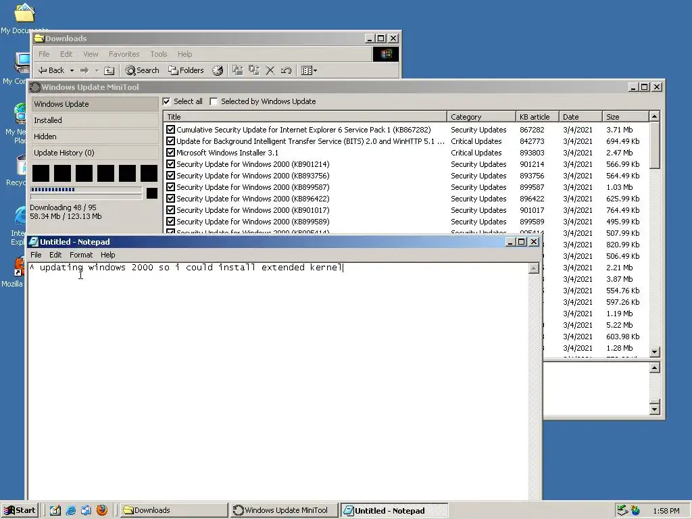This screenshot has height=519, width=692.
Task: Launch Firefox from quick launch
Action: [102, 510]
